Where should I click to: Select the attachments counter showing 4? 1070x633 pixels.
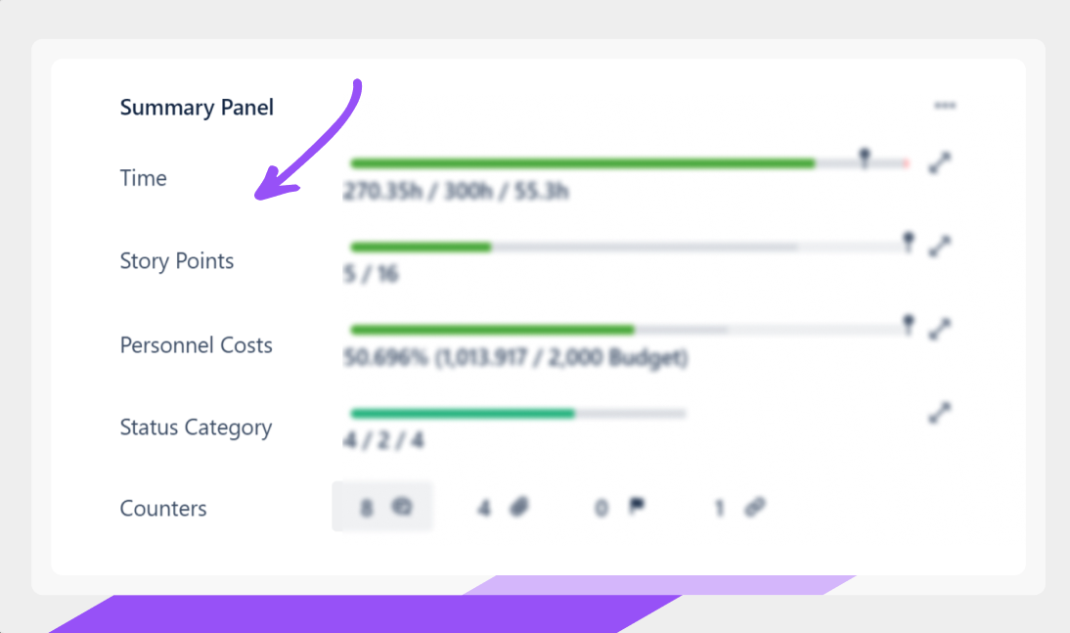(x=503, y=507)
